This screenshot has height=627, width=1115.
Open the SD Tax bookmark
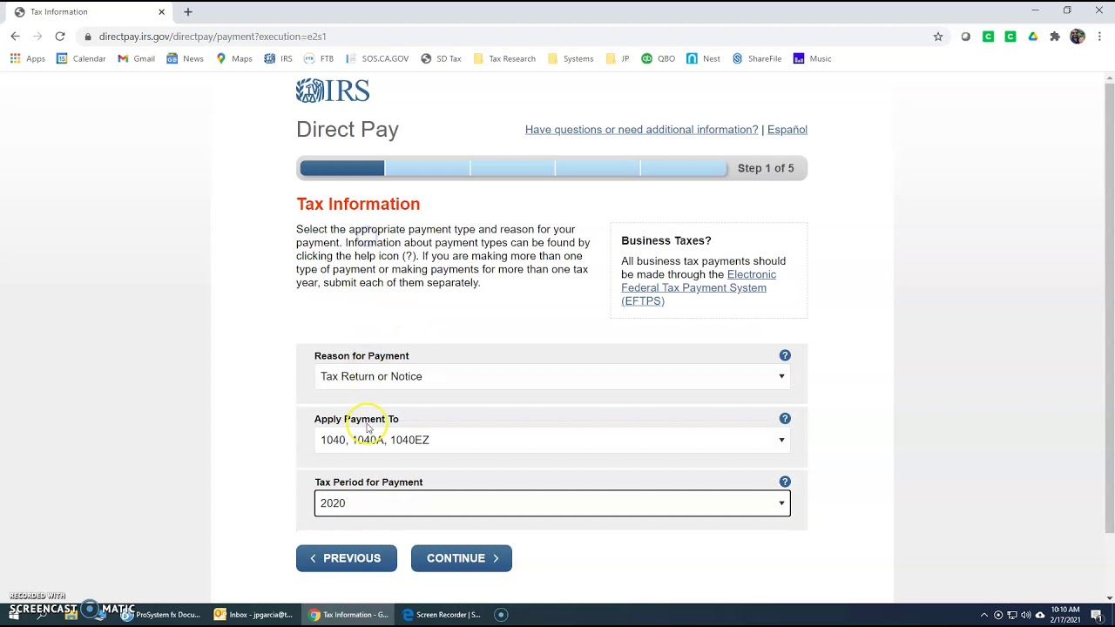click(x=441, y=58)
